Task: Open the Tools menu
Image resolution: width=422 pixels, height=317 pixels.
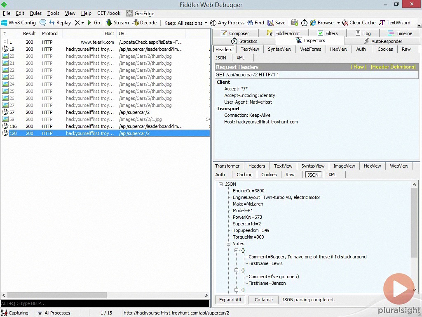Action: 53,13
